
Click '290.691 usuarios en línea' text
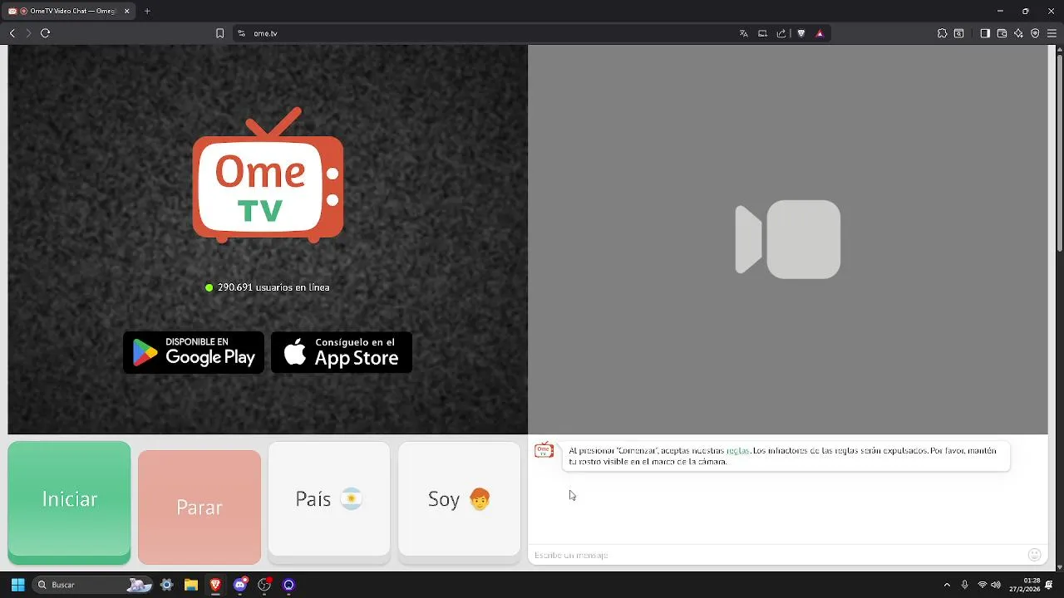pyautogui.click(x=273, y=287)
